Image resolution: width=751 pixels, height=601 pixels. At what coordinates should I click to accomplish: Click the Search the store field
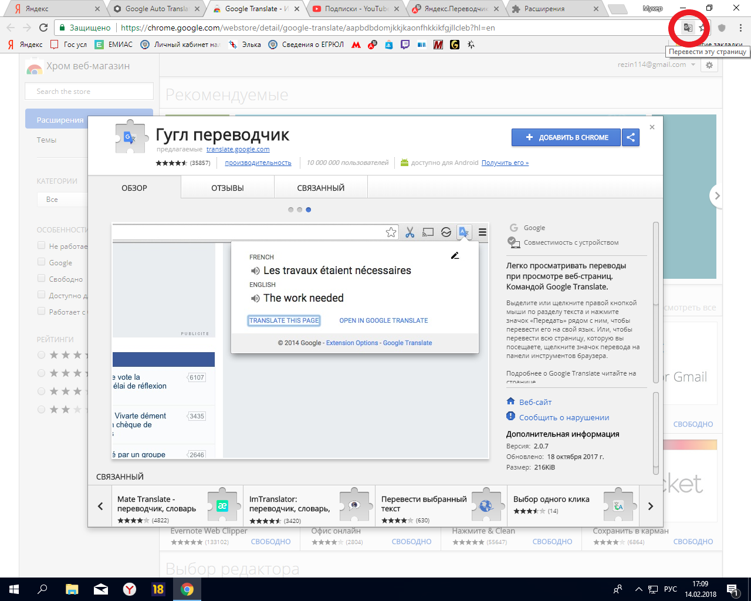click(x=89, y=91)
